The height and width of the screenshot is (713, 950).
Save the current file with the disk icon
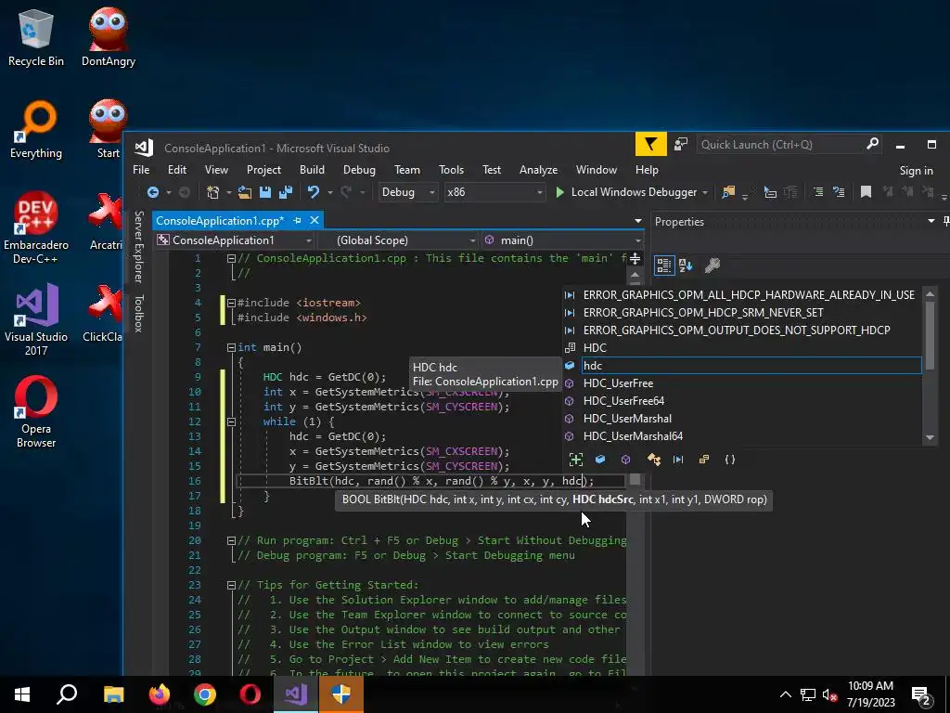tap(265, 192)
